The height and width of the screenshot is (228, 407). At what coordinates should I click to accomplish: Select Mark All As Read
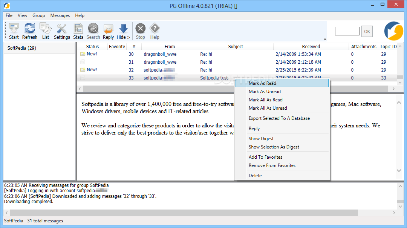[282, 100]
